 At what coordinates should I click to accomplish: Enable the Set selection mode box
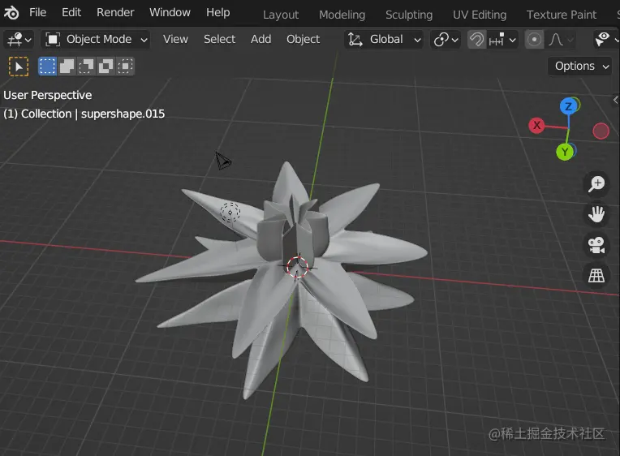(x=47, y=66)
